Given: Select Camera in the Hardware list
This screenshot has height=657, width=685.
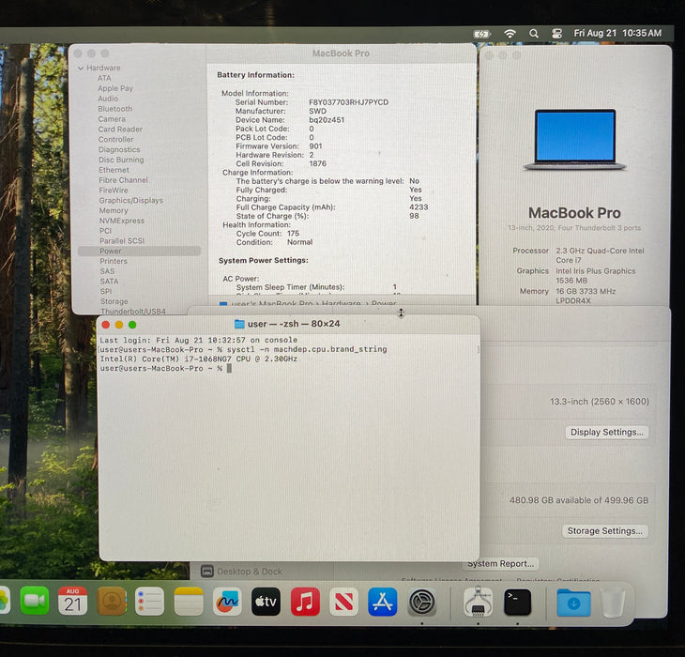Looking at the screenshot, I should point(112,119).
